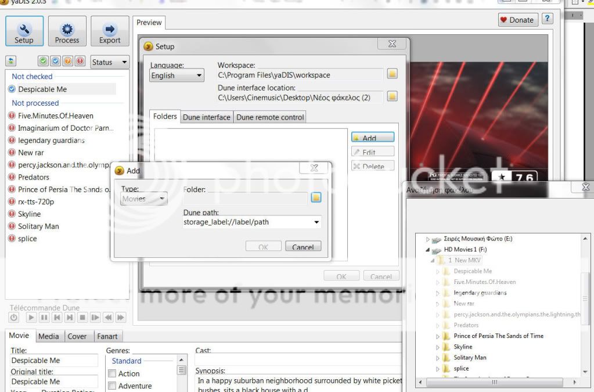594x392 pixels.
Task: Check the Action genre checkbox
Action: pos(113,374)
